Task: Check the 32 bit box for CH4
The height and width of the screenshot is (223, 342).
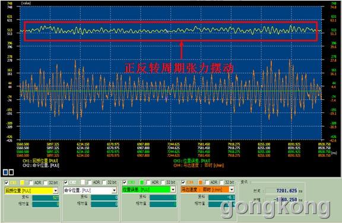Action: coord(221,183)
